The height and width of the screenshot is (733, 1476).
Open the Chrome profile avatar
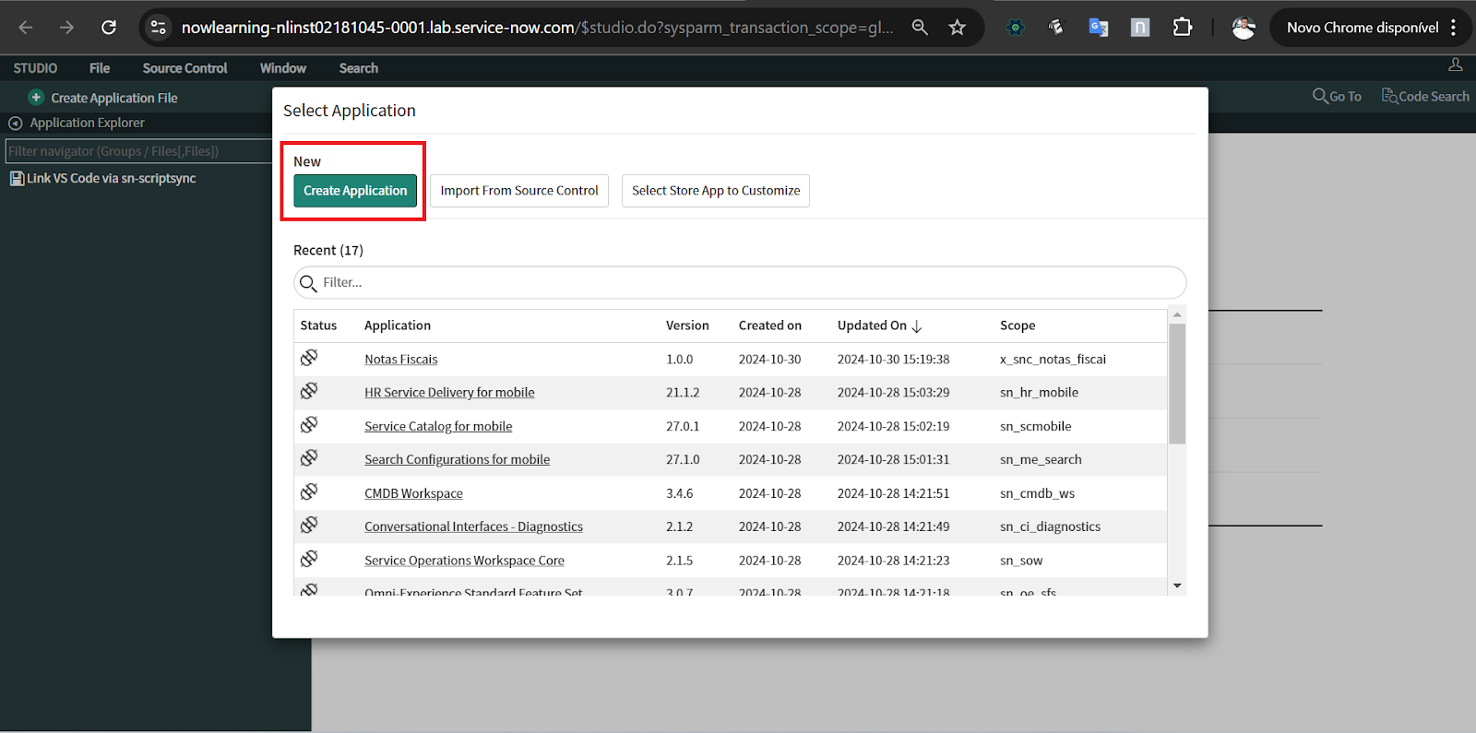(1244, 28)
